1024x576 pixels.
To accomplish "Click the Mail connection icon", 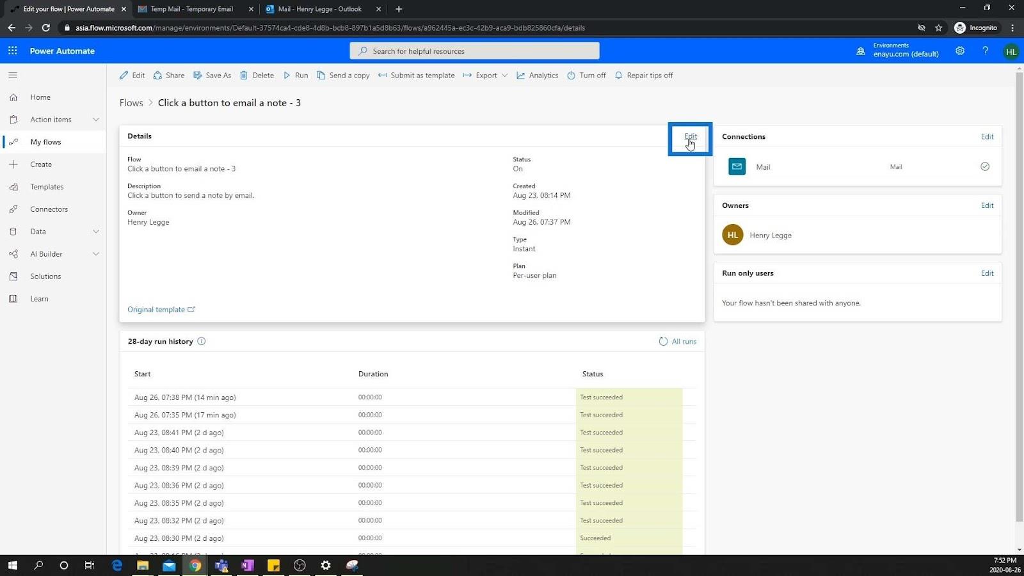I will point(737,166).
